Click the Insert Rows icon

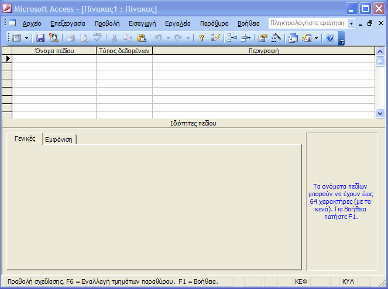pyautogui.click(x=232, y=38)
